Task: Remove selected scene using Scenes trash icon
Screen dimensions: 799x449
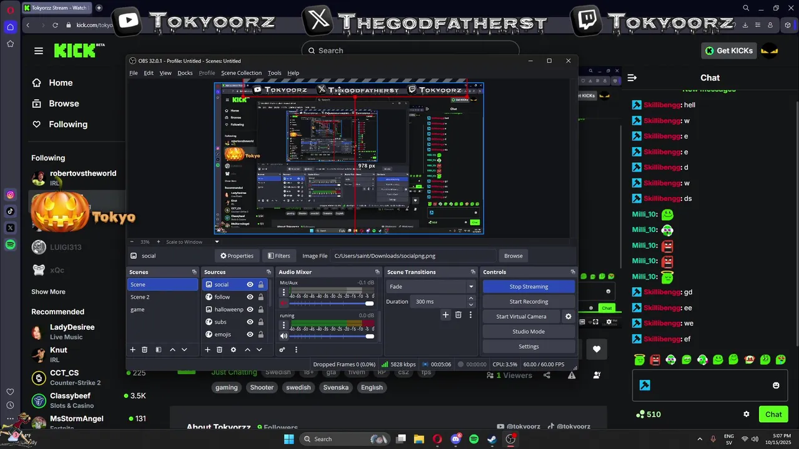Action: click(x=145, y=350)
